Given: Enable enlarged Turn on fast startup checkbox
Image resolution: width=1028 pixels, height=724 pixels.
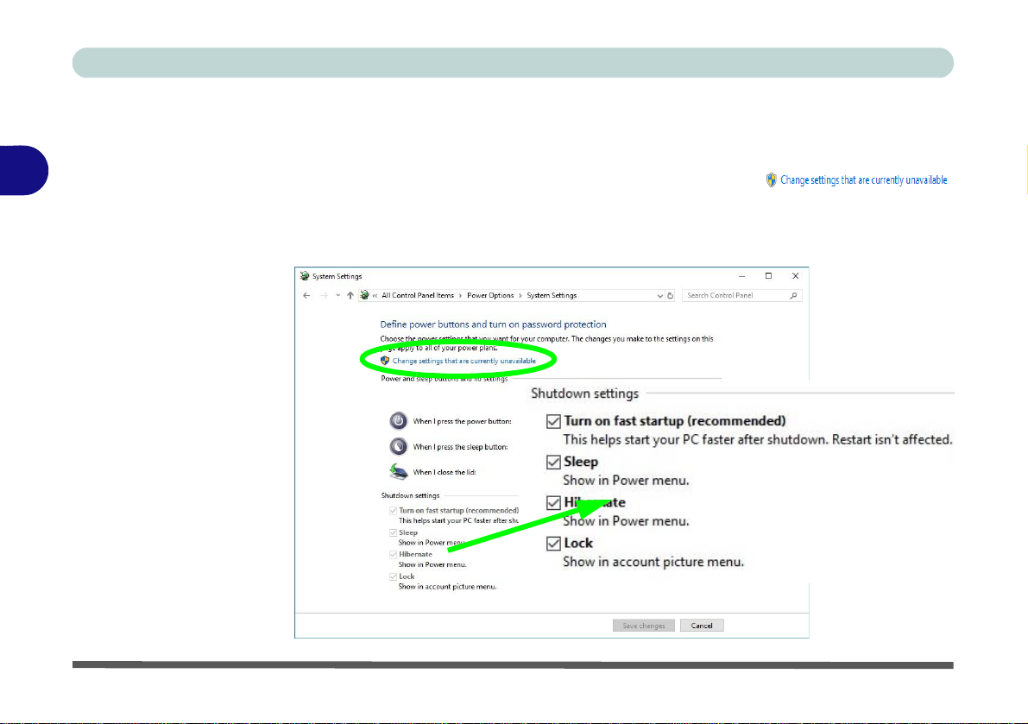Looking at the screenshot, I should [x=553, y=421].
